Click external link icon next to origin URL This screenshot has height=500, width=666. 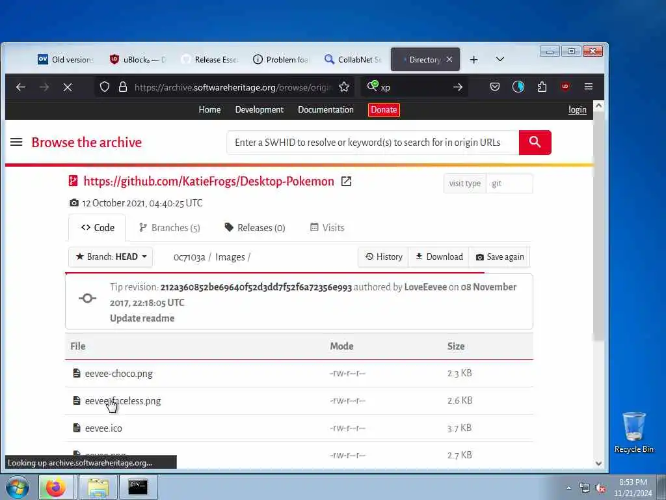point(346,182)
